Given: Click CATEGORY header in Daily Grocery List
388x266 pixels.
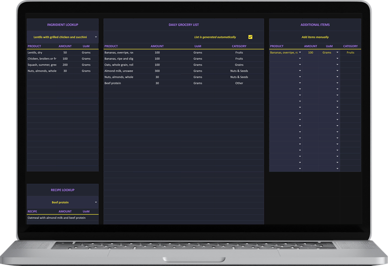Looking at the screenshot, I should [x=239, y=46].
